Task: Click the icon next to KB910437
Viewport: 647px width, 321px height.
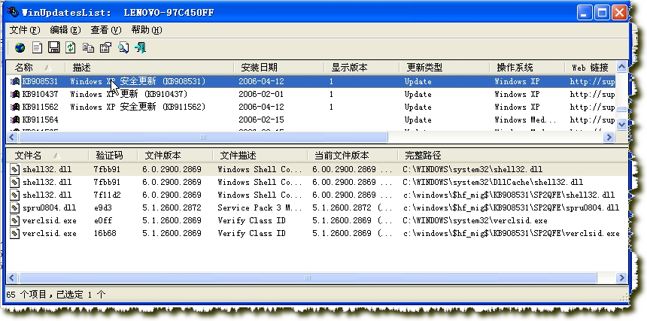Action: click(15, 95)
